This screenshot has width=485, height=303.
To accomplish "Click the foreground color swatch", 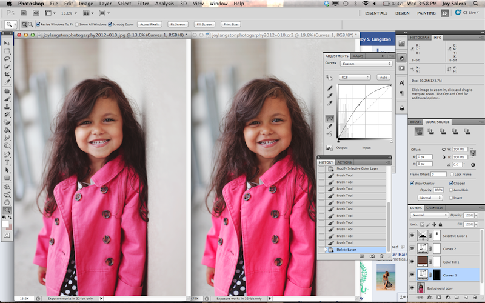I will [5, 224].
